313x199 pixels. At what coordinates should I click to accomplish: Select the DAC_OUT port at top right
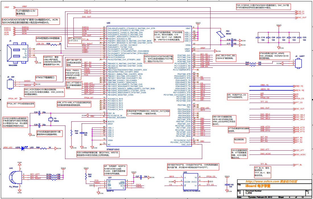302,18
